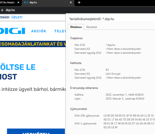Select the Általános certificate tab
The height and width of the screenshot is (134, 155).
click(x=76, y=27)
